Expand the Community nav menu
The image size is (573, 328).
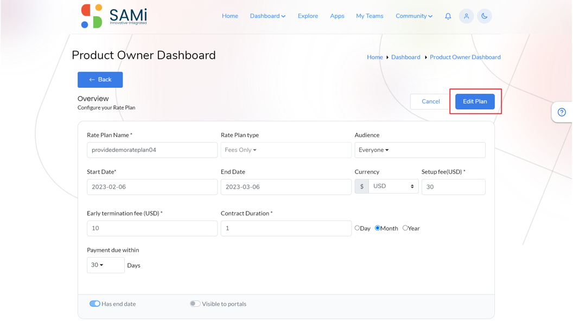[x=414, y=16]
